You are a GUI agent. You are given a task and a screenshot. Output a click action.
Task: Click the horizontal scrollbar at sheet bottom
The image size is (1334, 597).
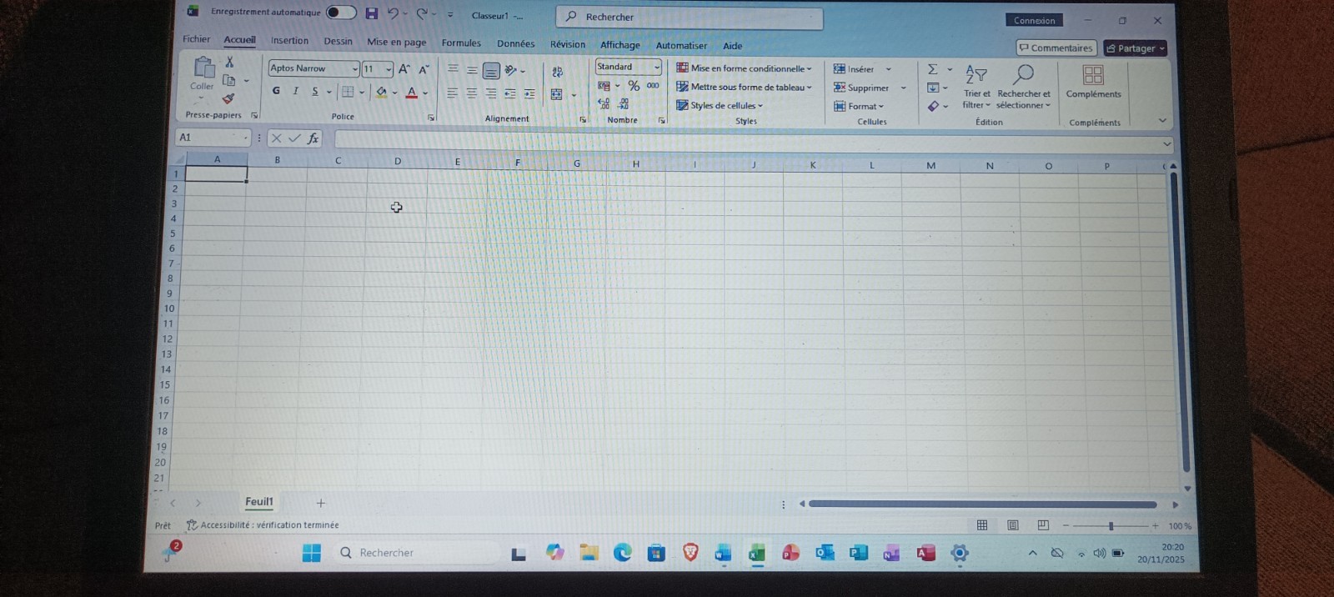coord(982,504)
